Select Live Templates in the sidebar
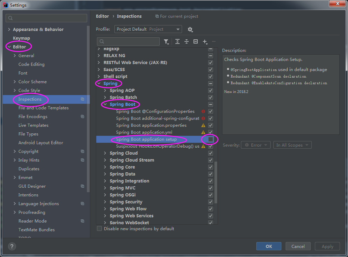The height and width of the screenshot is (257, 348). (x=33, y=125)
